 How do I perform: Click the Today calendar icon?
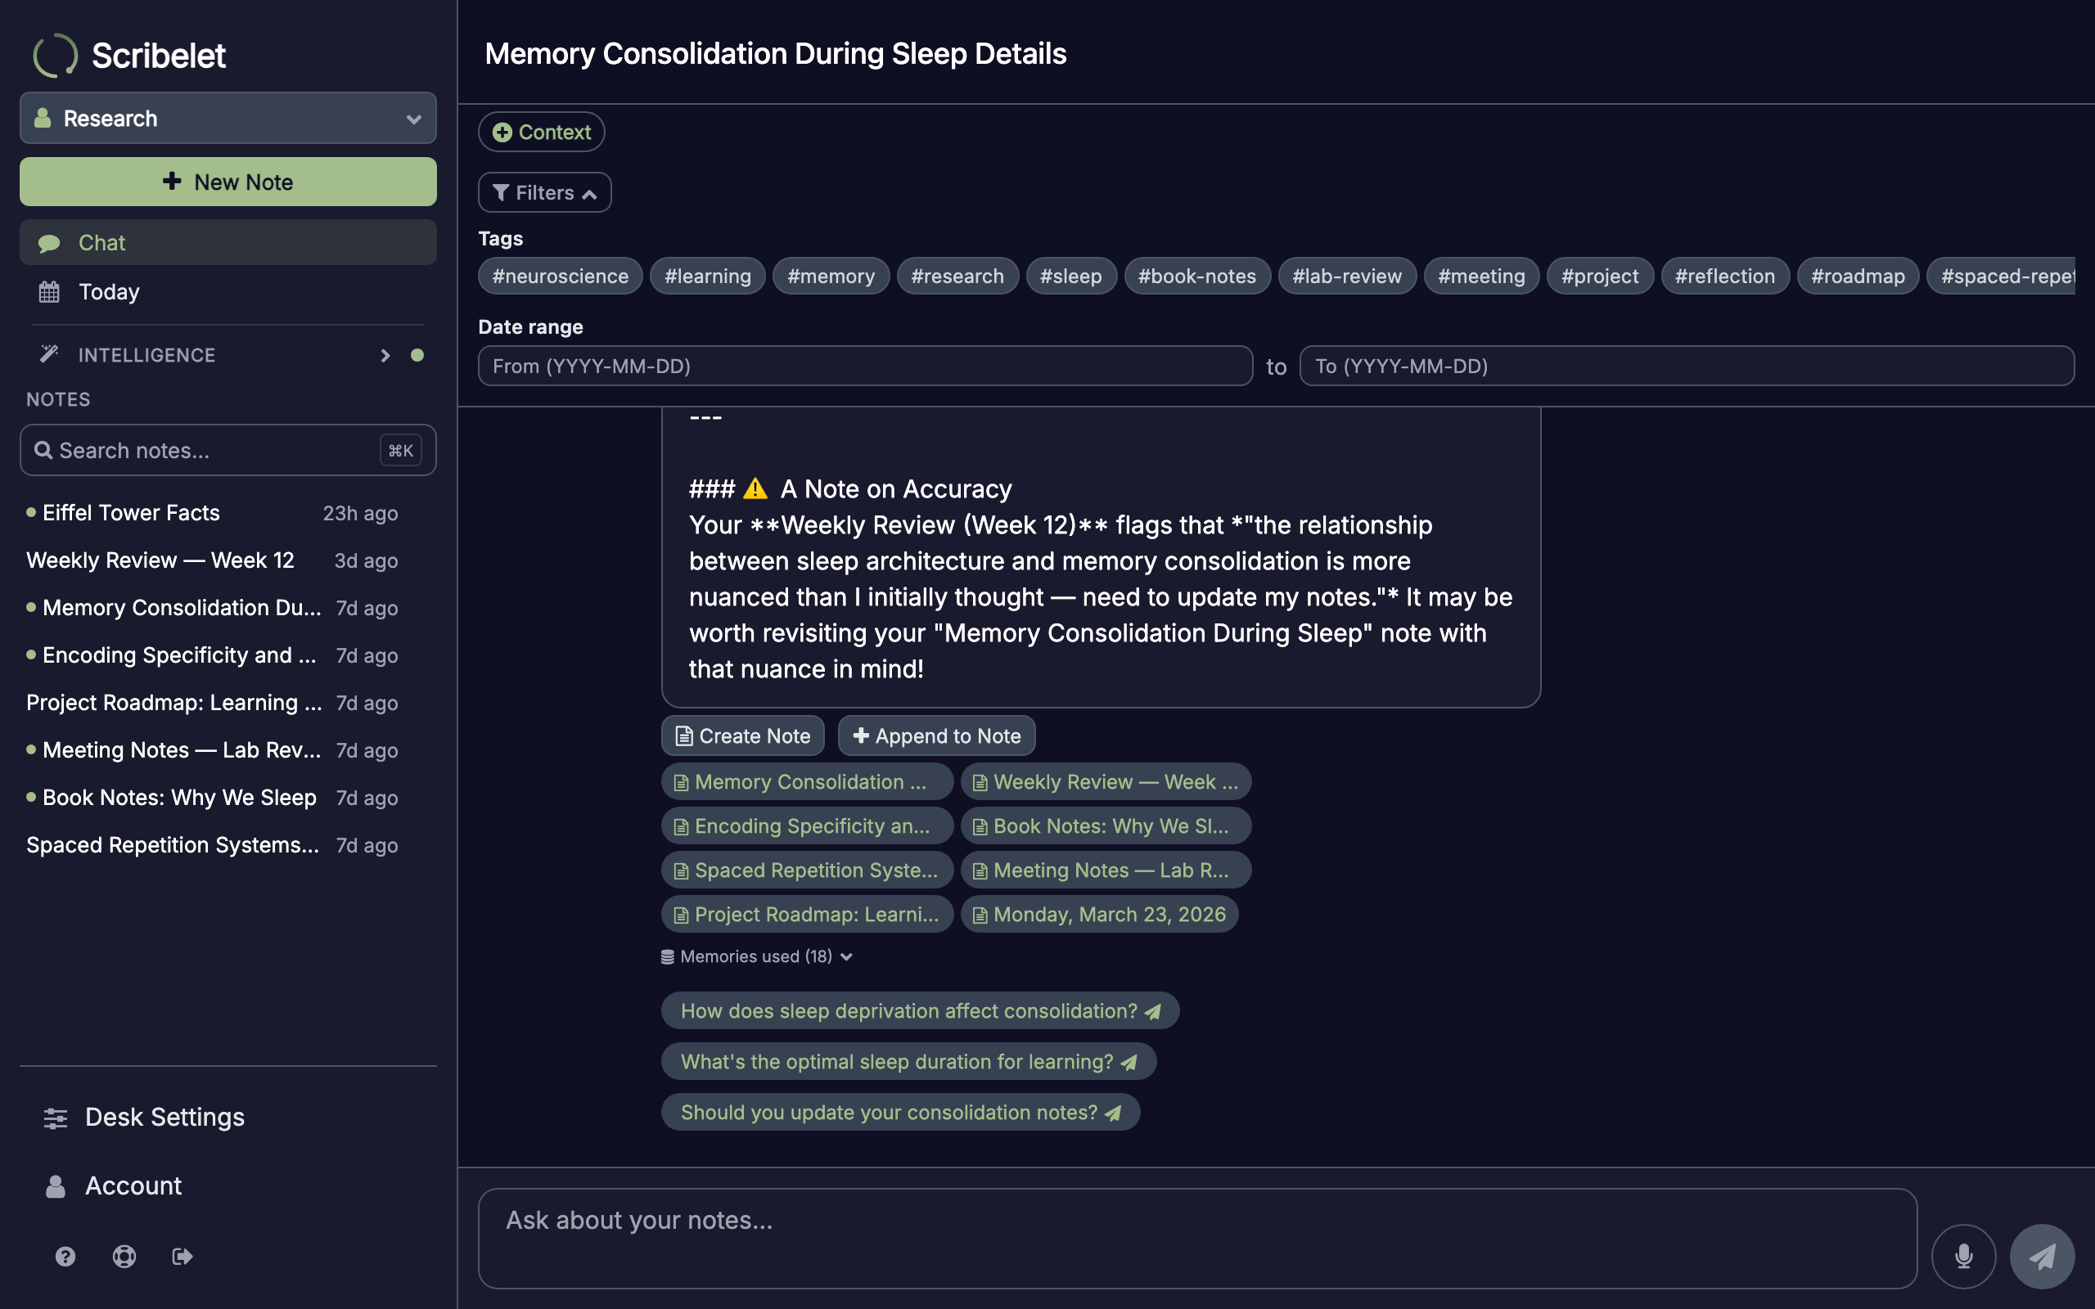[49, 292]
